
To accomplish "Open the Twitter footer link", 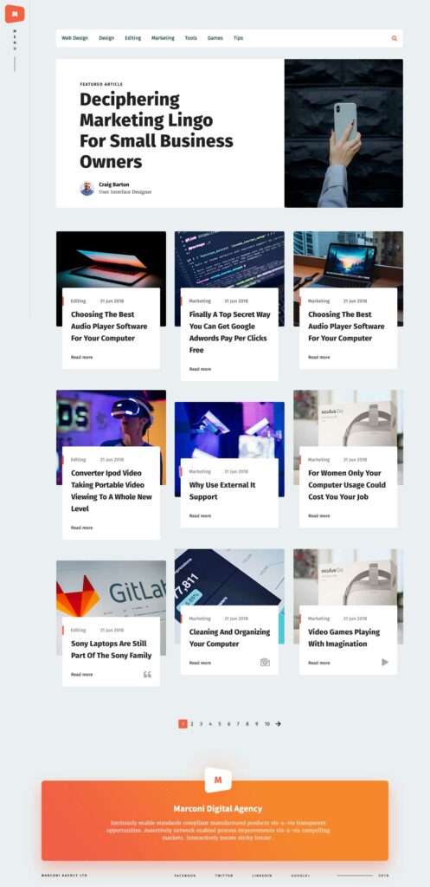I will coord(224,875).
